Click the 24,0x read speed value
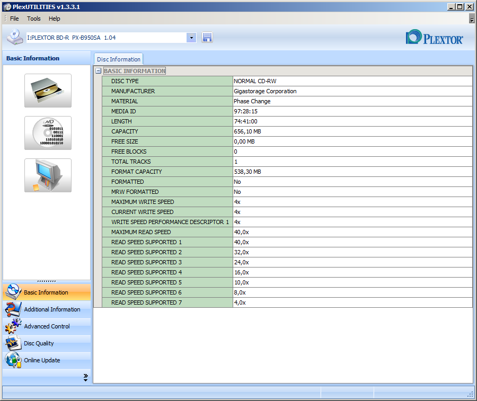 pyautogui.click(x=242, y=262)
